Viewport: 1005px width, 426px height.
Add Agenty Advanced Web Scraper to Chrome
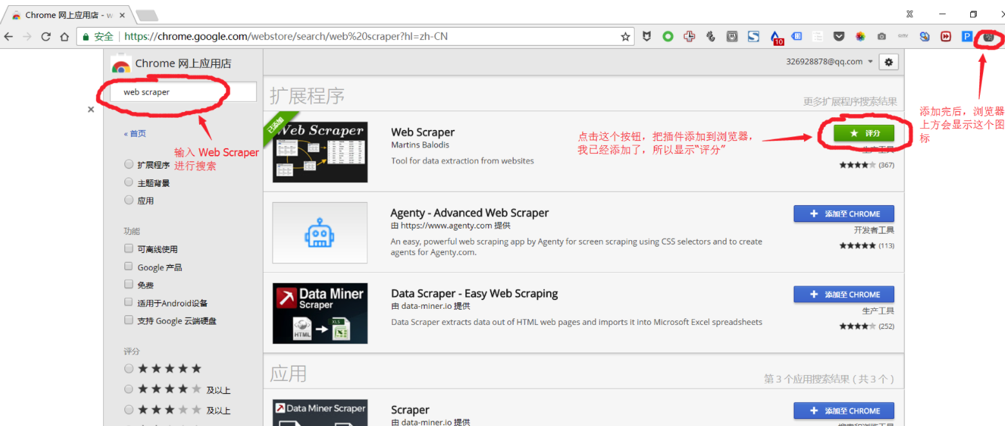[x=844, y=214]
